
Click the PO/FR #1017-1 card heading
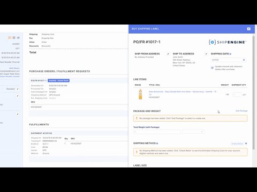[39, 81]
